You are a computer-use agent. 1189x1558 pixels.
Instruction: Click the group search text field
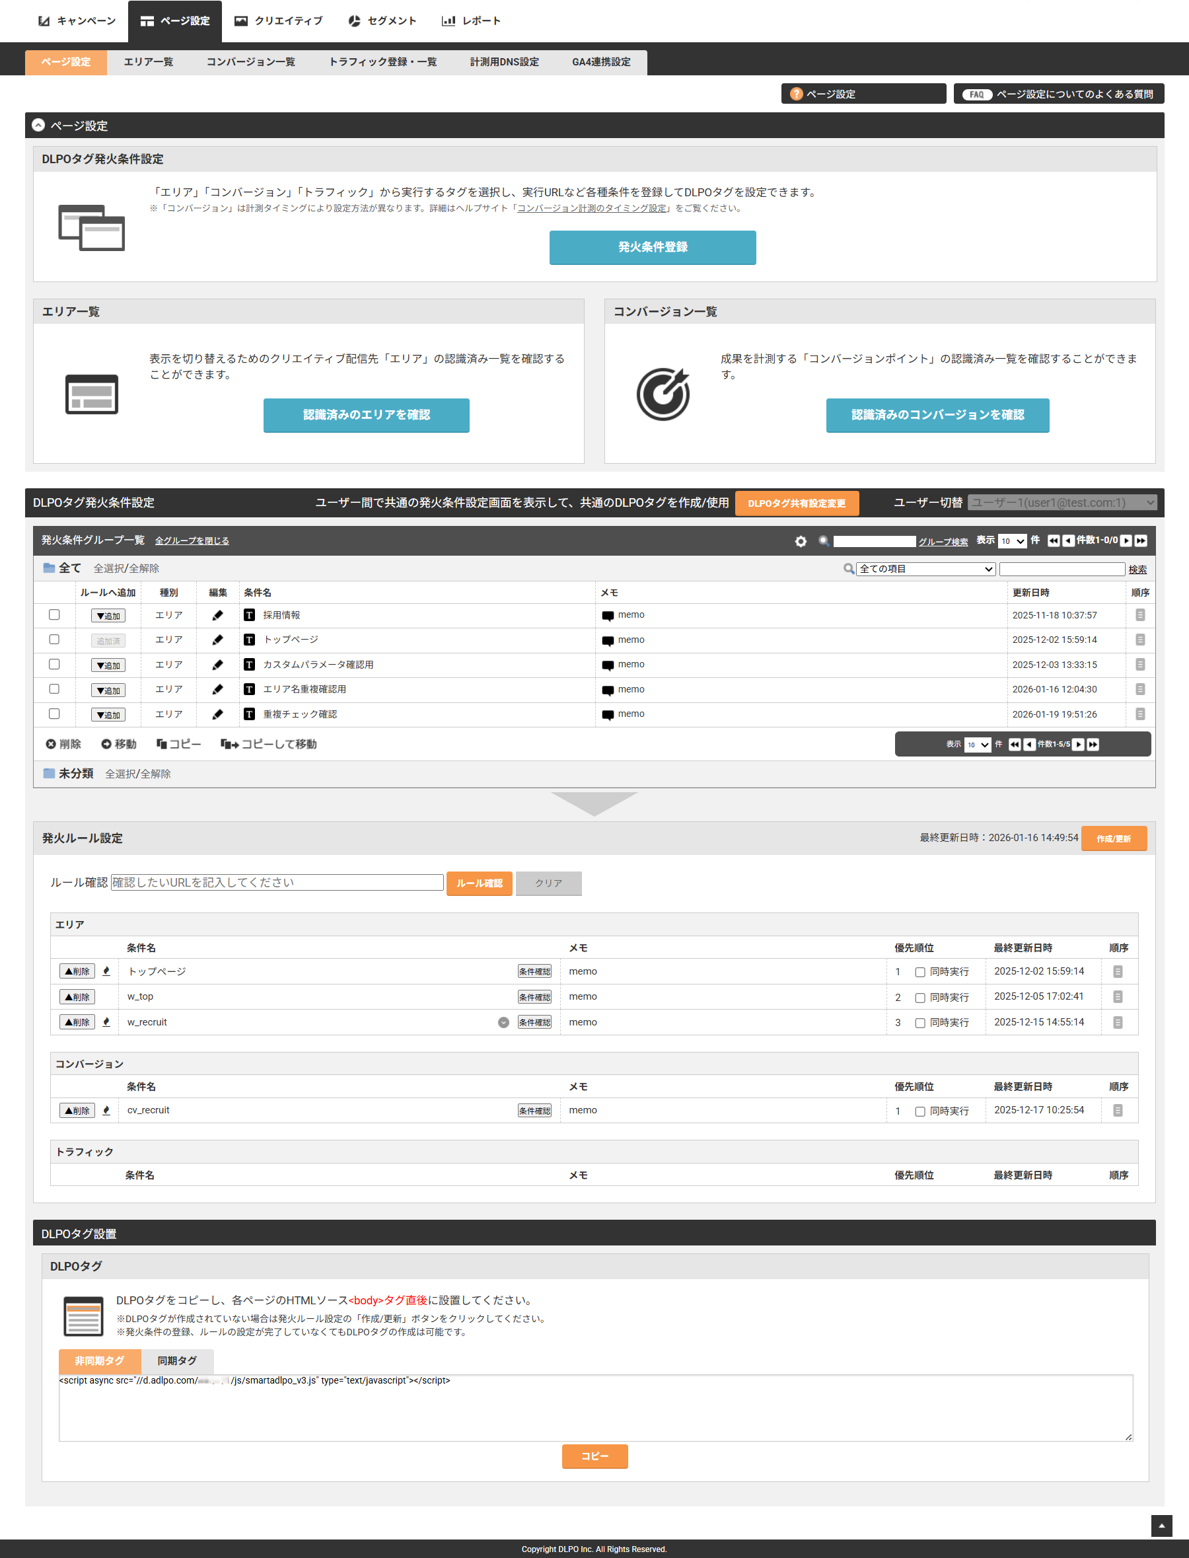(875, 542)
